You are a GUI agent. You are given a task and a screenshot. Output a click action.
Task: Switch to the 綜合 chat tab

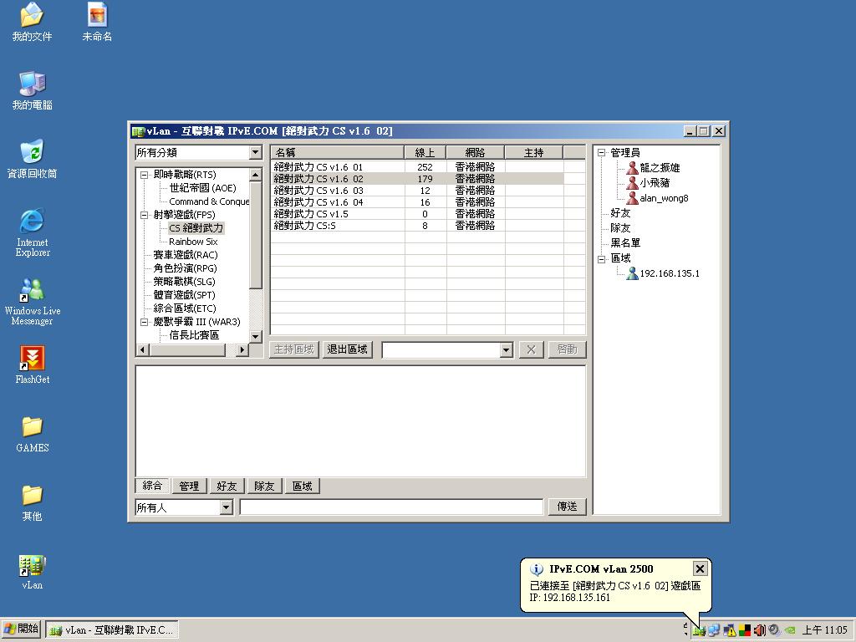[x=152, y=486]
